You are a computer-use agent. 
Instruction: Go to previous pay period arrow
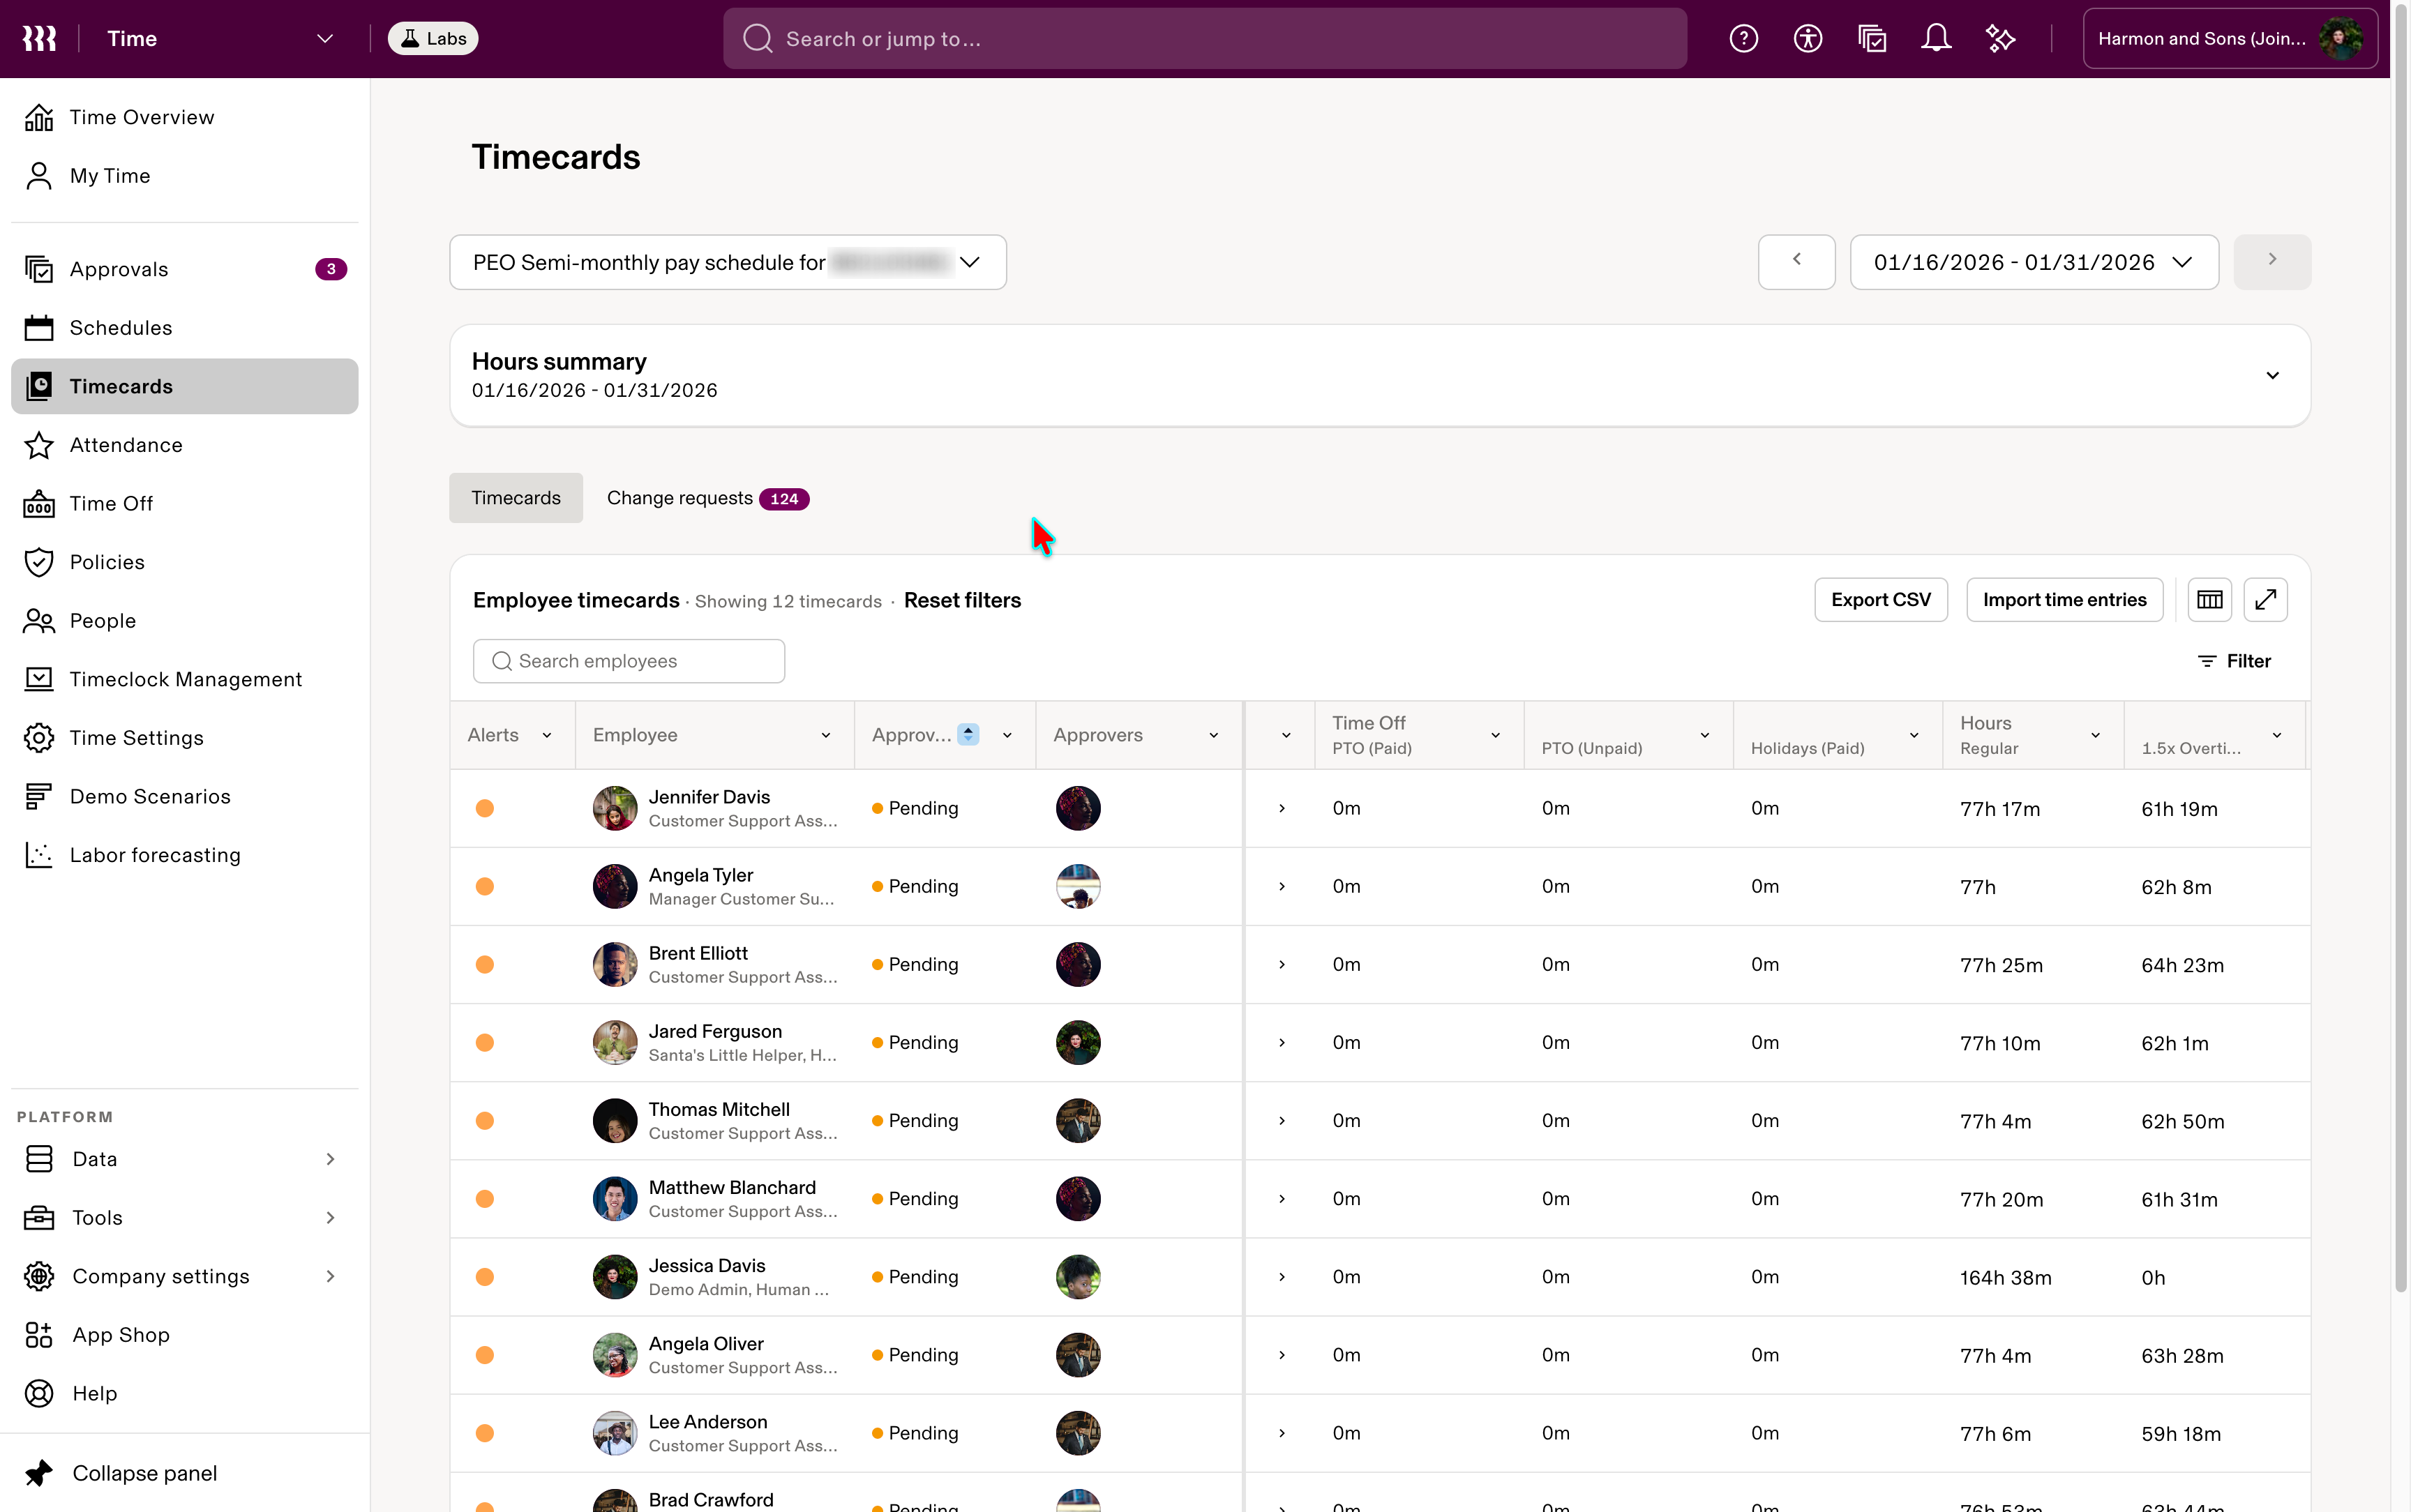click(x=1796, y=262)
